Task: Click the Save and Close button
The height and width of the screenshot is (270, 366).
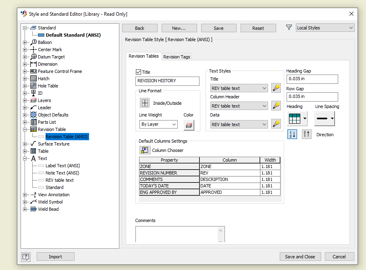Action: [x=300, y=257]
